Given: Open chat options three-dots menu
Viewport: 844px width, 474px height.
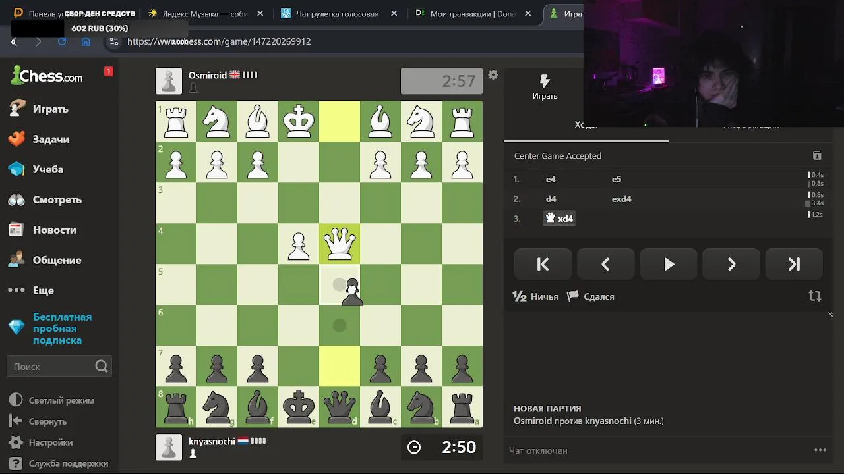Looking at the screenshot, I should [820, 450].
